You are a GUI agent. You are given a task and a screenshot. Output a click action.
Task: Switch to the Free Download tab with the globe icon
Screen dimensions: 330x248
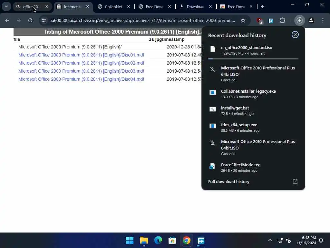pyautogui.click(x=154, y=6)
